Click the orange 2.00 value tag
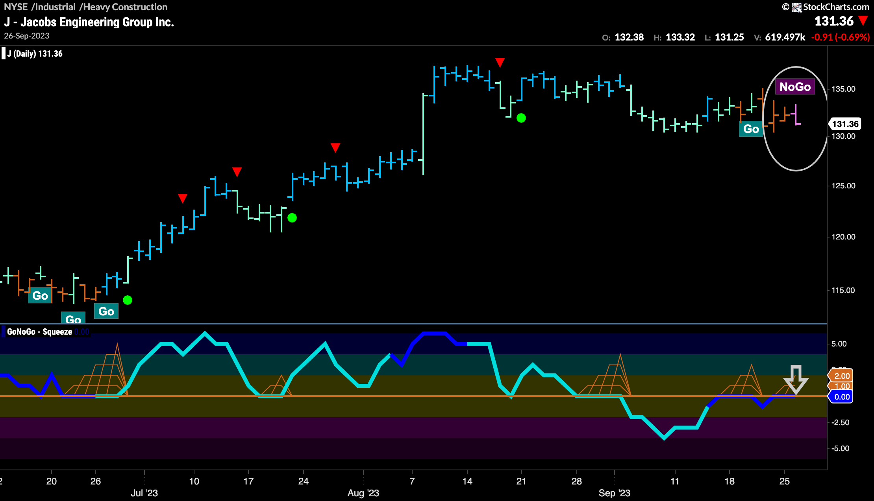The image size is (874, 501). click(842, 376)
